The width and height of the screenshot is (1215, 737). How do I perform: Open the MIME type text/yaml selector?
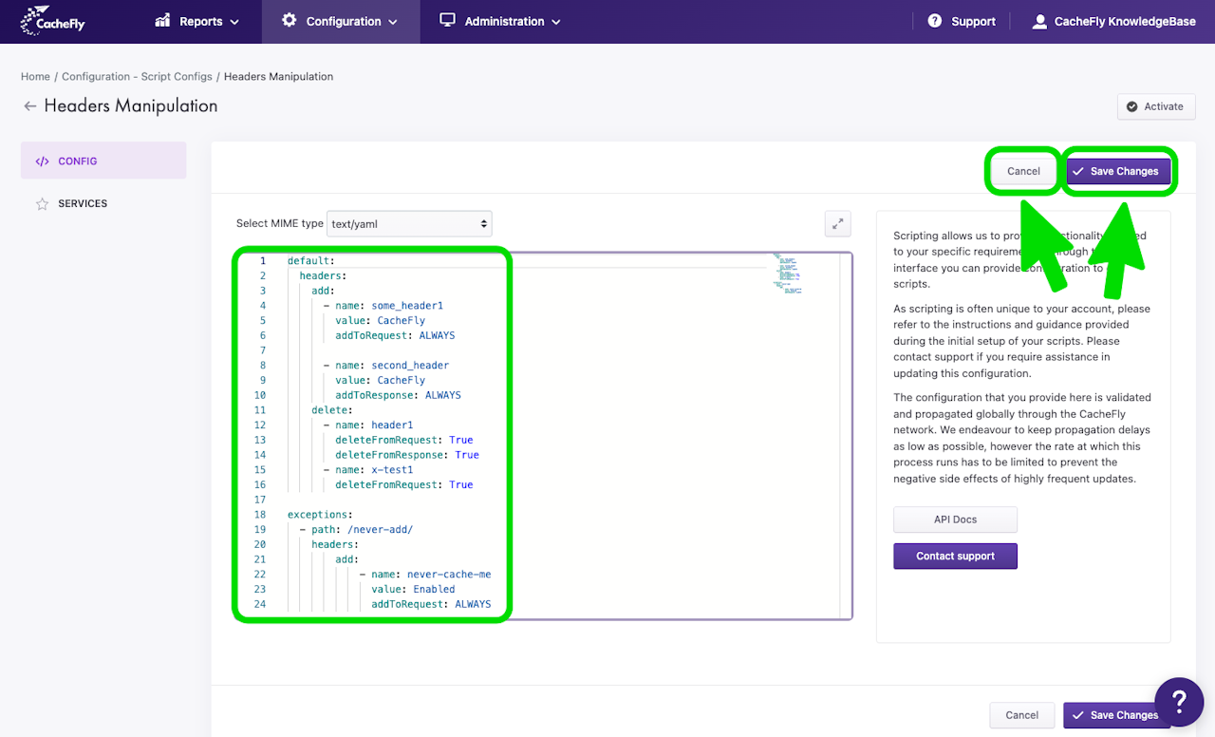coord(409,224)
